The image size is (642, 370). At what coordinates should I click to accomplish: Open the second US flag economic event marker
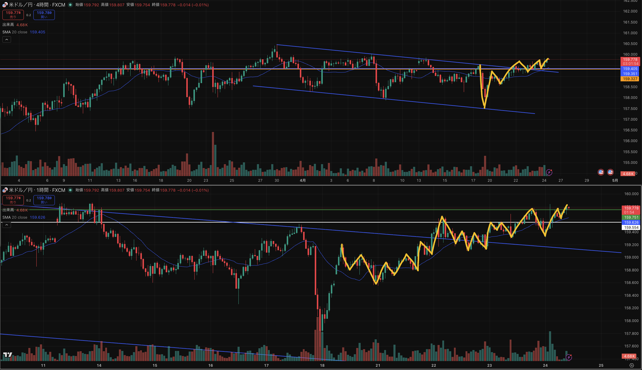pos(610,172)
